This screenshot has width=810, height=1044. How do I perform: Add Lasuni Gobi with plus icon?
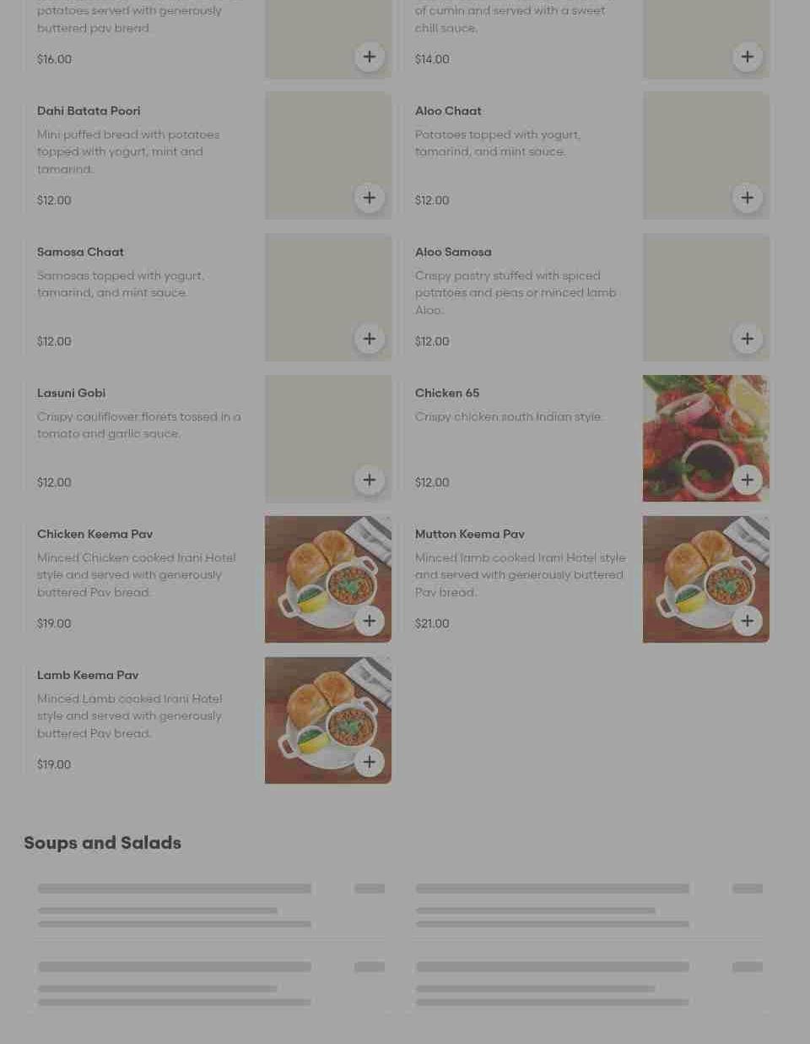click(x=370, y=480)
